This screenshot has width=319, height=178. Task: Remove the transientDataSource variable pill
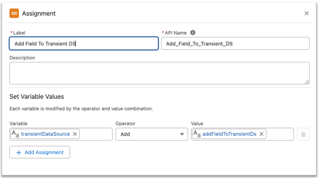(75, 134)
